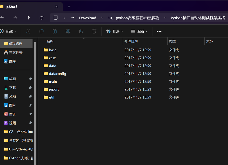Open the 排序 sort dropdown

point(115,31)
